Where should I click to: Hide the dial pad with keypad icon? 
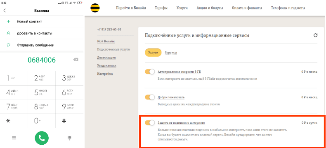tap(70, 138)
